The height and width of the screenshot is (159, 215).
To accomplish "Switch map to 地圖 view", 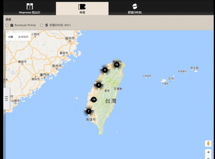I will (x=11, y=37).
